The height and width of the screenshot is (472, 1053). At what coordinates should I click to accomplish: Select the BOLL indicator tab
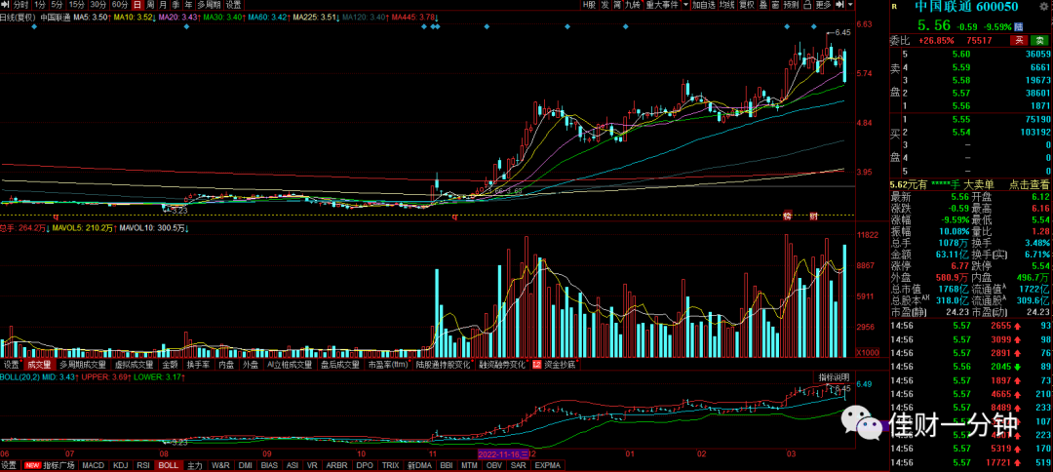coord(169,465)
